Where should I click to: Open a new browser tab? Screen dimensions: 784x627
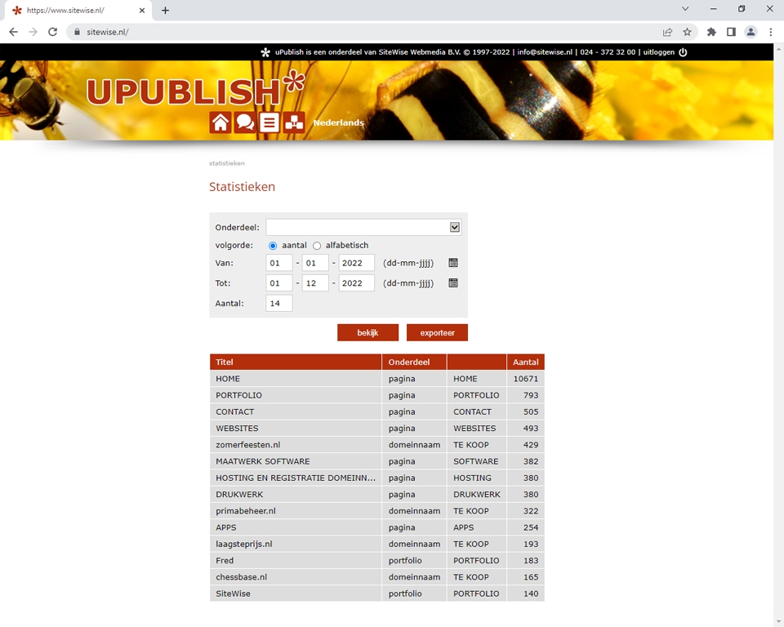click(165, 10)
